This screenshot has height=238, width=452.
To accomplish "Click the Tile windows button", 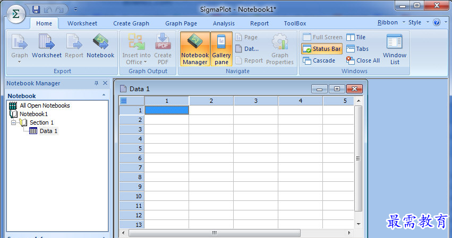I will 356,37.
